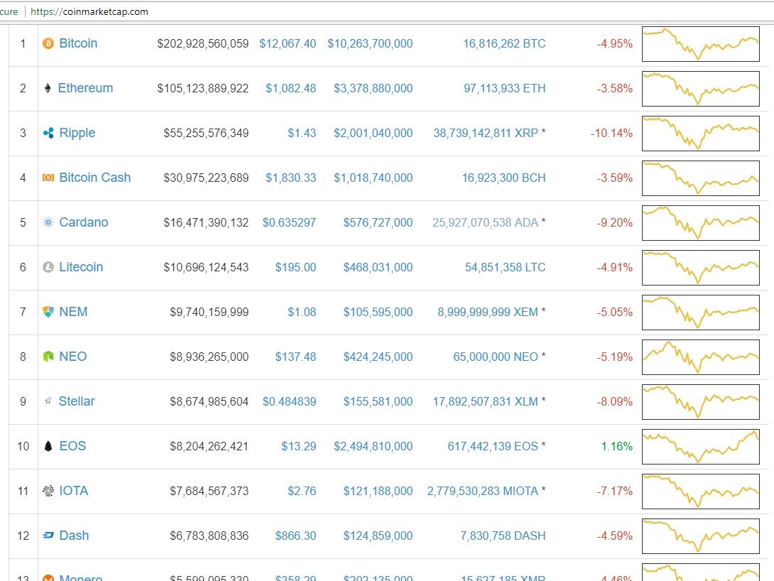This screenshot has height=581, width=774.
Task: Click Bitcoin supply 16,816,262 BTC
Action: pos(504,43)
